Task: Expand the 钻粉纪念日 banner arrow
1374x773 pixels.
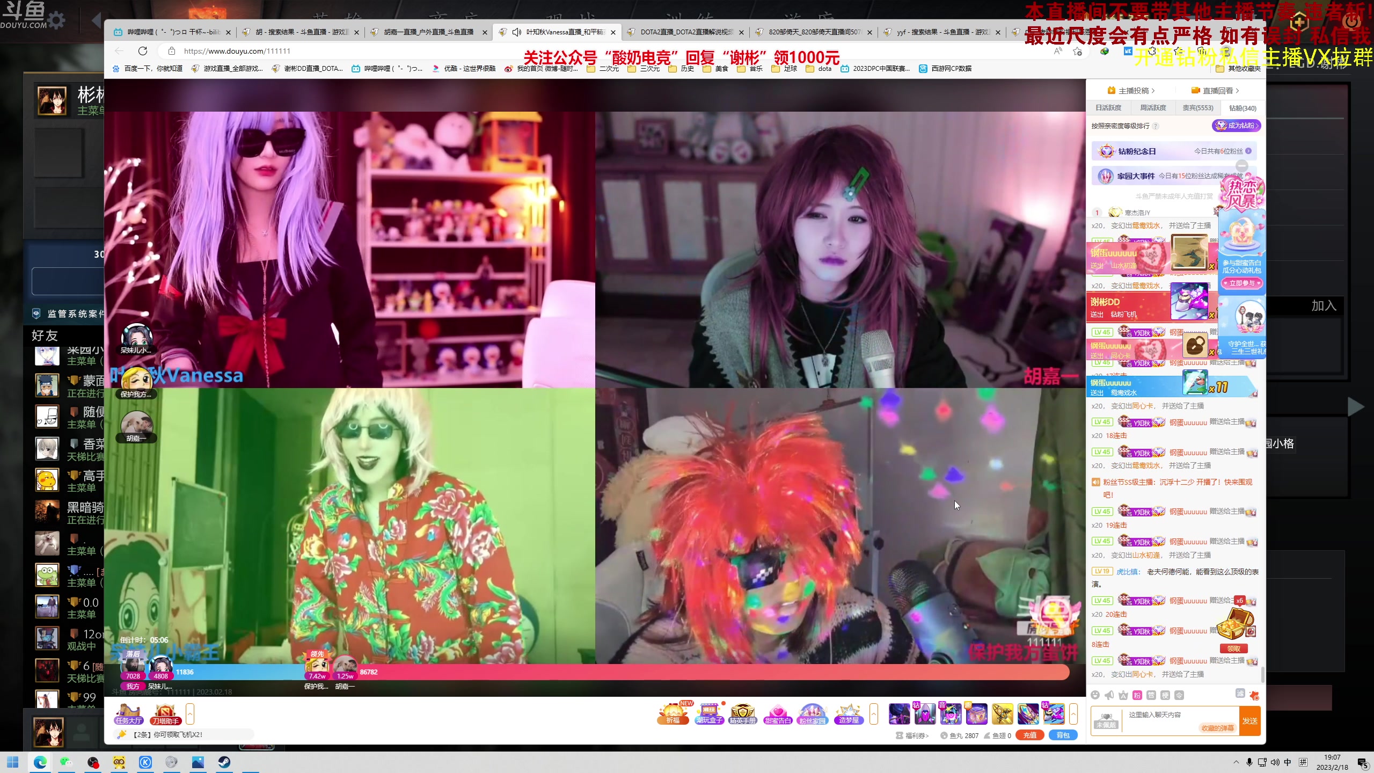Action: pyautogui.click(x=1248, y=151)
